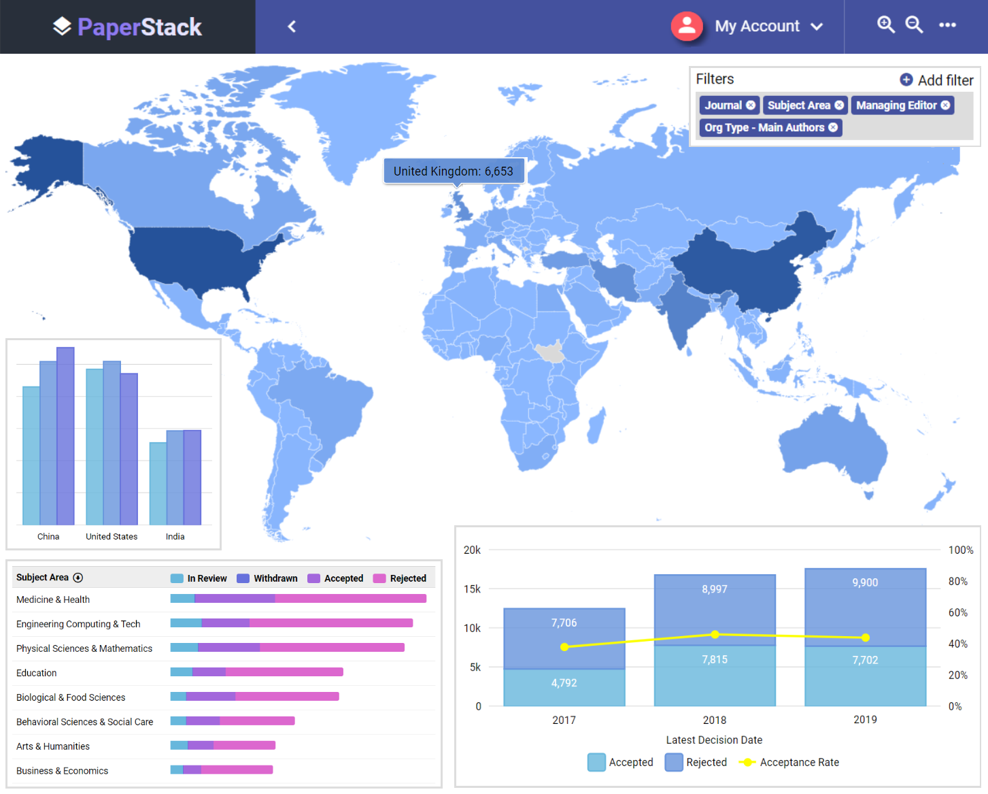988x794 pixels.
Task: Click the red user avatar icon
Action: [x=687, y=27]
